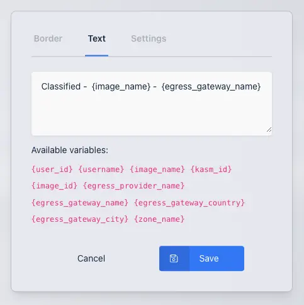Open the Settings tab
Screen dimensions: 304x305
pyautogui.click(x=149, y=38)
